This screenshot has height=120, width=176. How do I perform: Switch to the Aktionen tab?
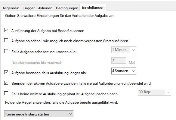coord(45,8)
